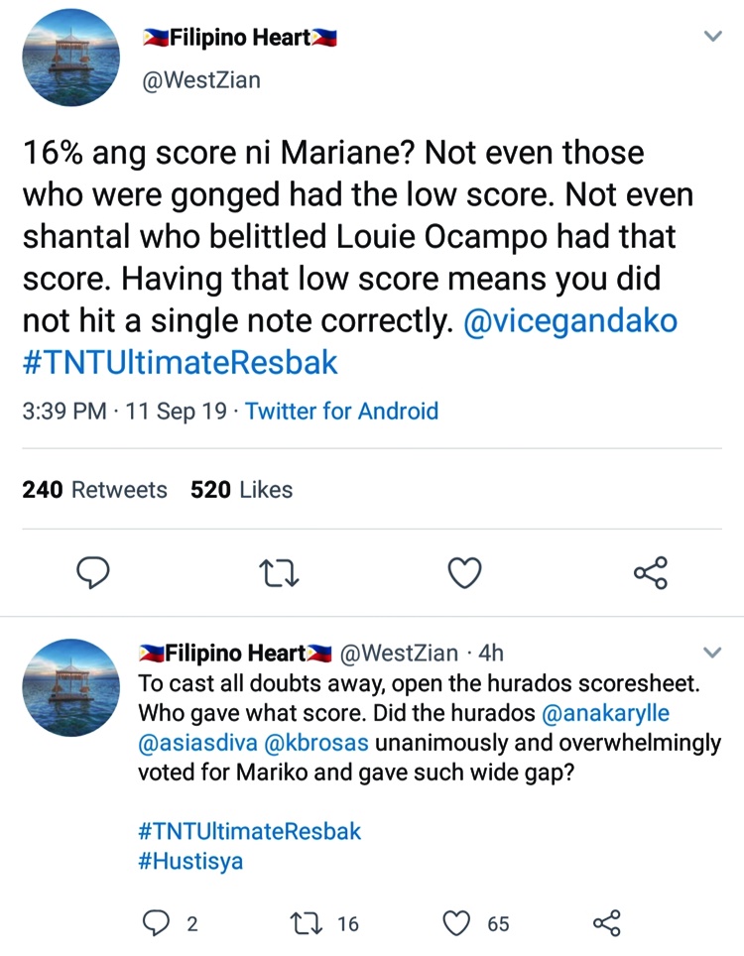Reply to the hurados scoresheet tweet
Image resolution: width=744 pixels, height=956 pixels.
[157, 923]
